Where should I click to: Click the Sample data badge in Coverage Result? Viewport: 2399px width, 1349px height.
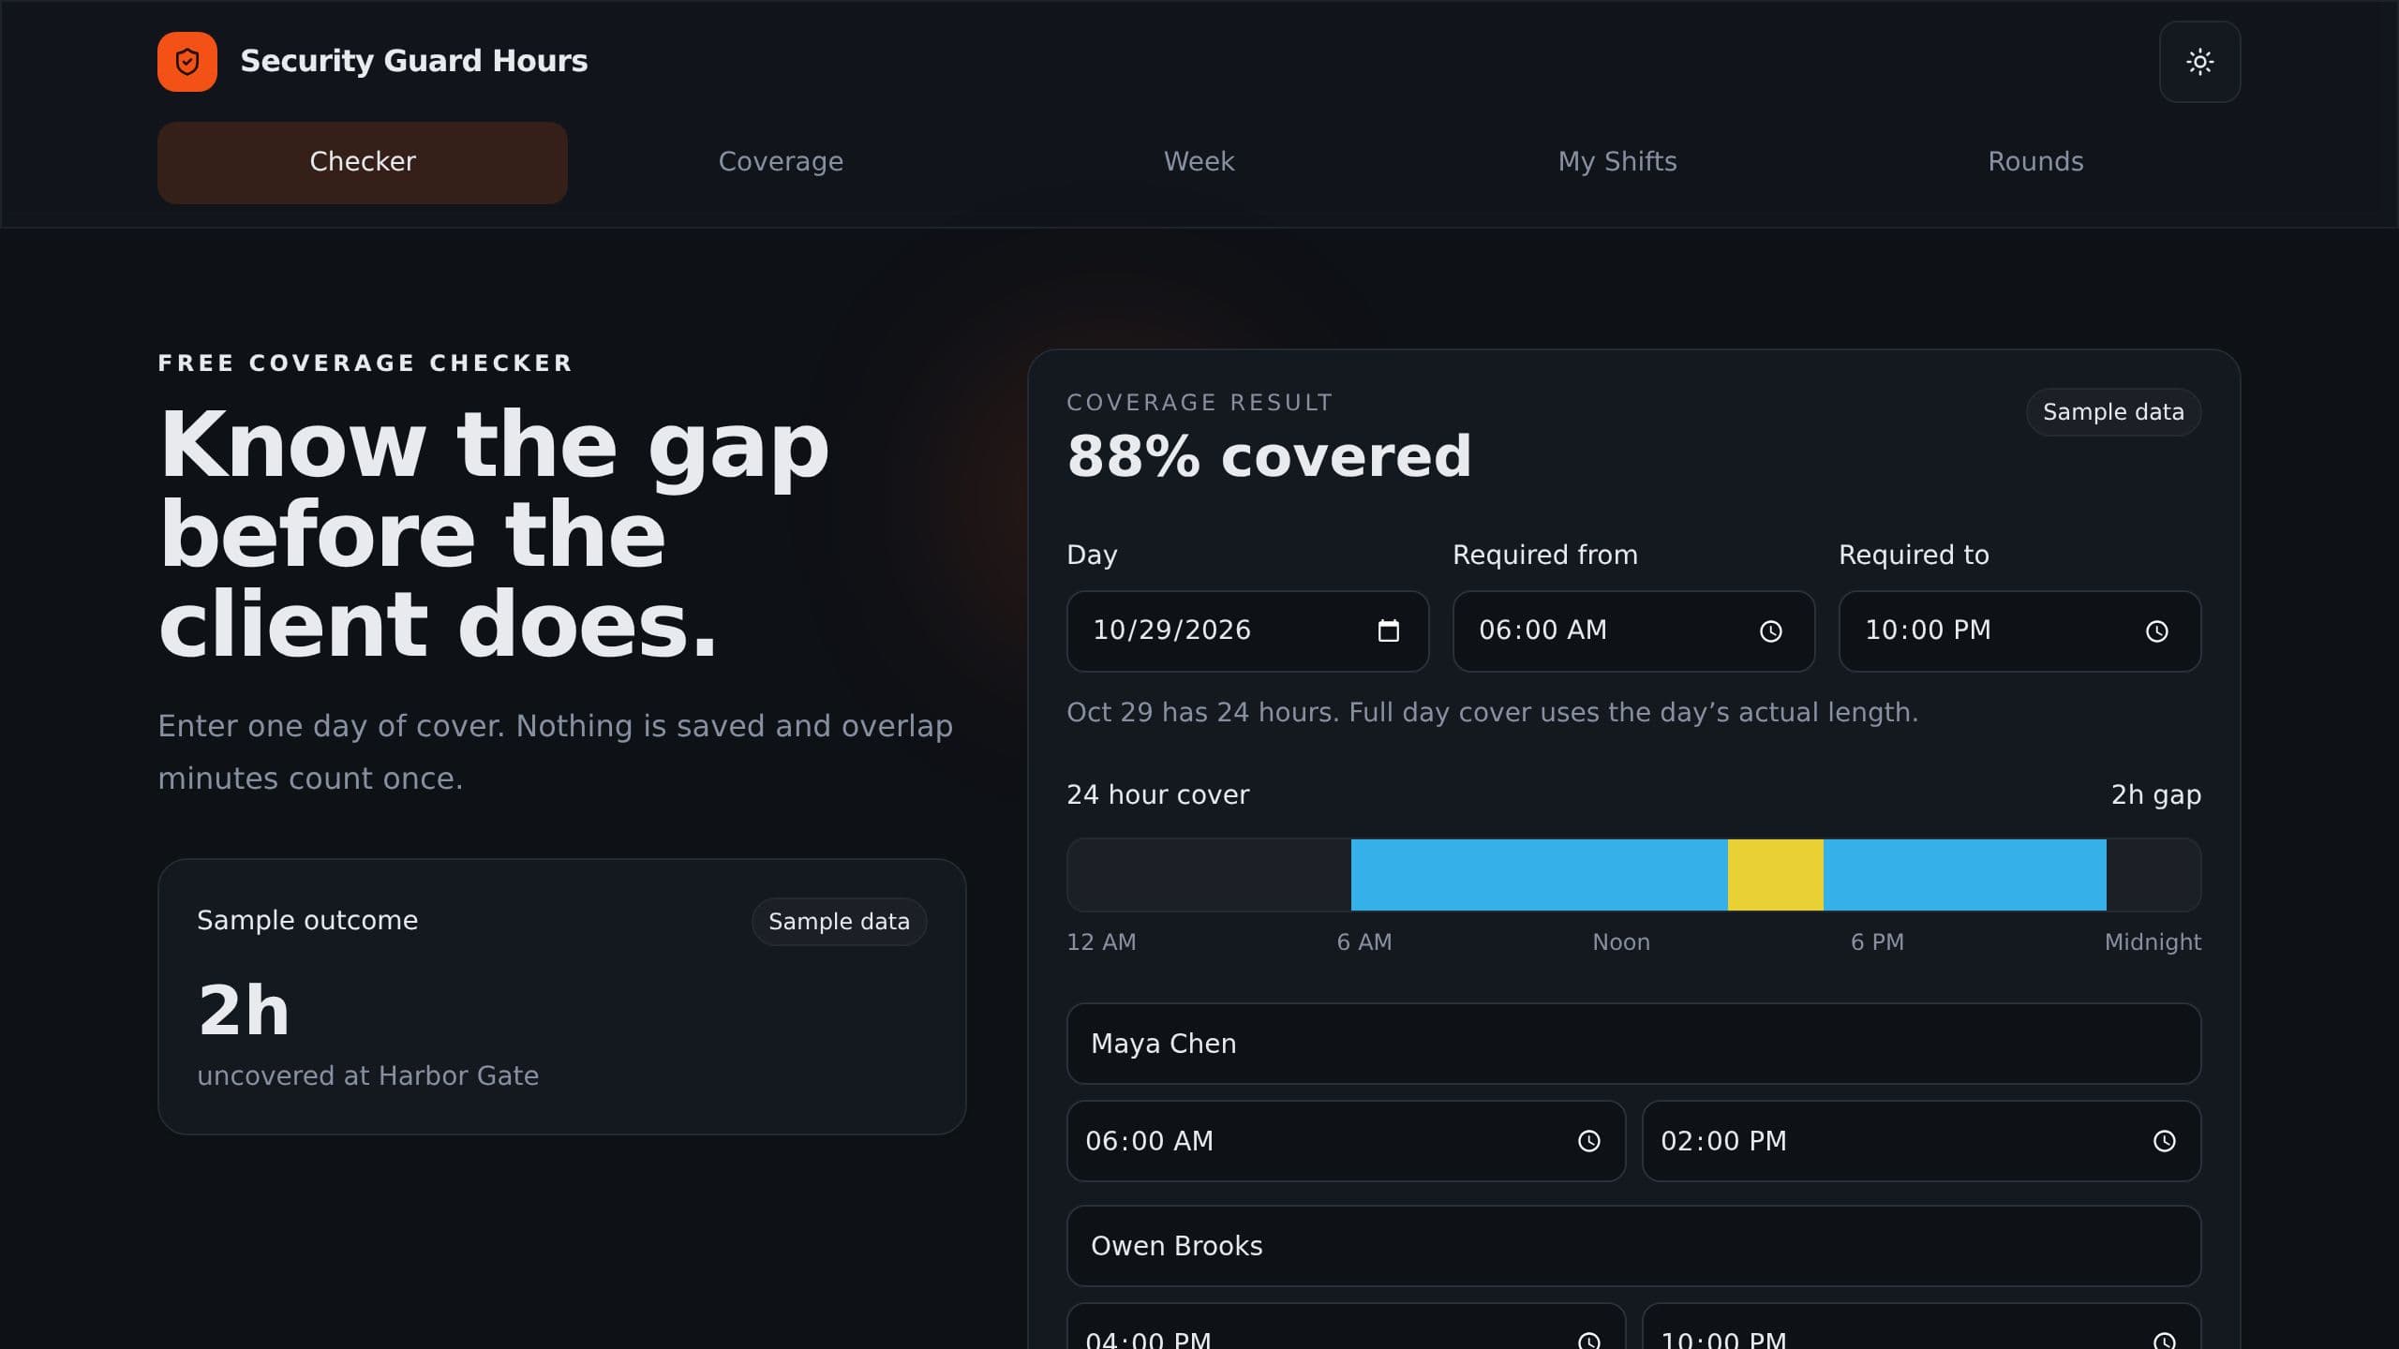click(x=2113, y=412)
